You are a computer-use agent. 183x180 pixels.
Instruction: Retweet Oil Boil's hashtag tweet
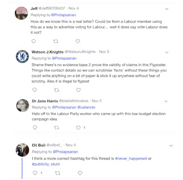coord(58,173)
